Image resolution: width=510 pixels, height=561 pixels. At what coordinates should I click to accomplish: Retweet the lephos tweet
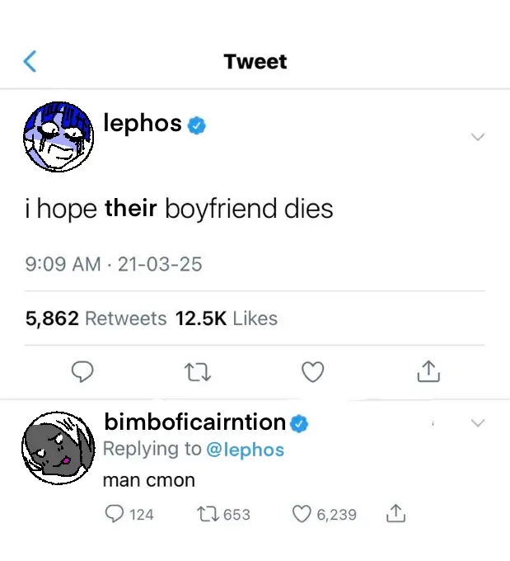(x=199, y=374)
